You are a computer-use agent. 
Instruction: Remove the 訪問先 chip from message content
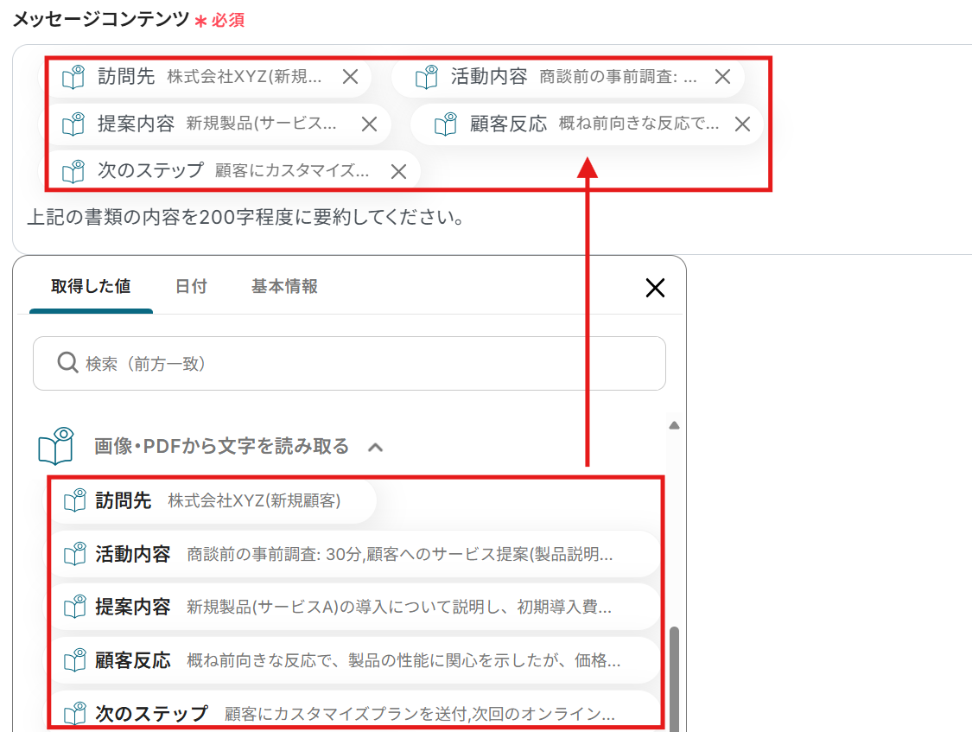click(x=350, y=77)
